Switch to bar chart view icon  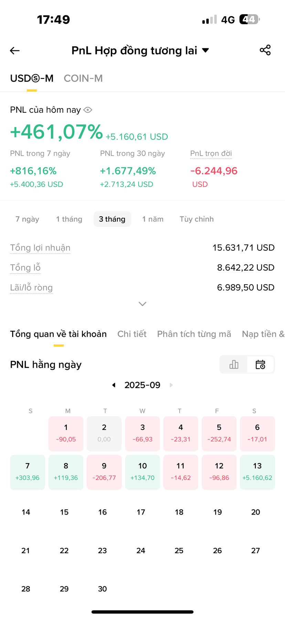[x=234, y=365]
